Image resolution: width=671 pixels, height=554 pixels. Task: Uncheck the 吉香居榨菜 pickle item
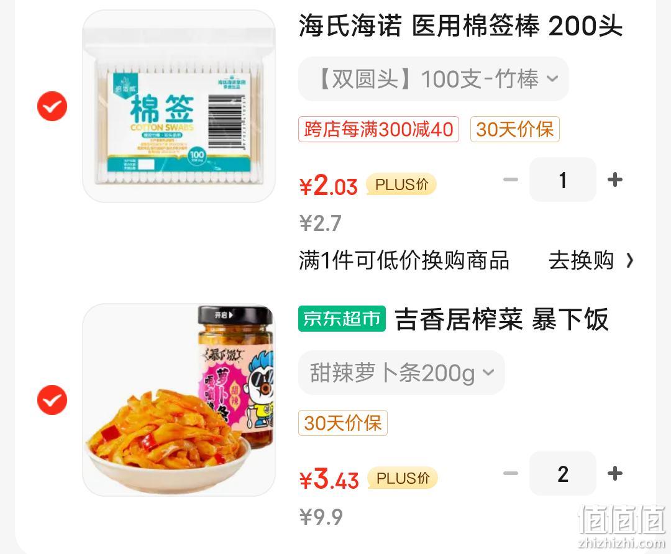pos(52,400)
